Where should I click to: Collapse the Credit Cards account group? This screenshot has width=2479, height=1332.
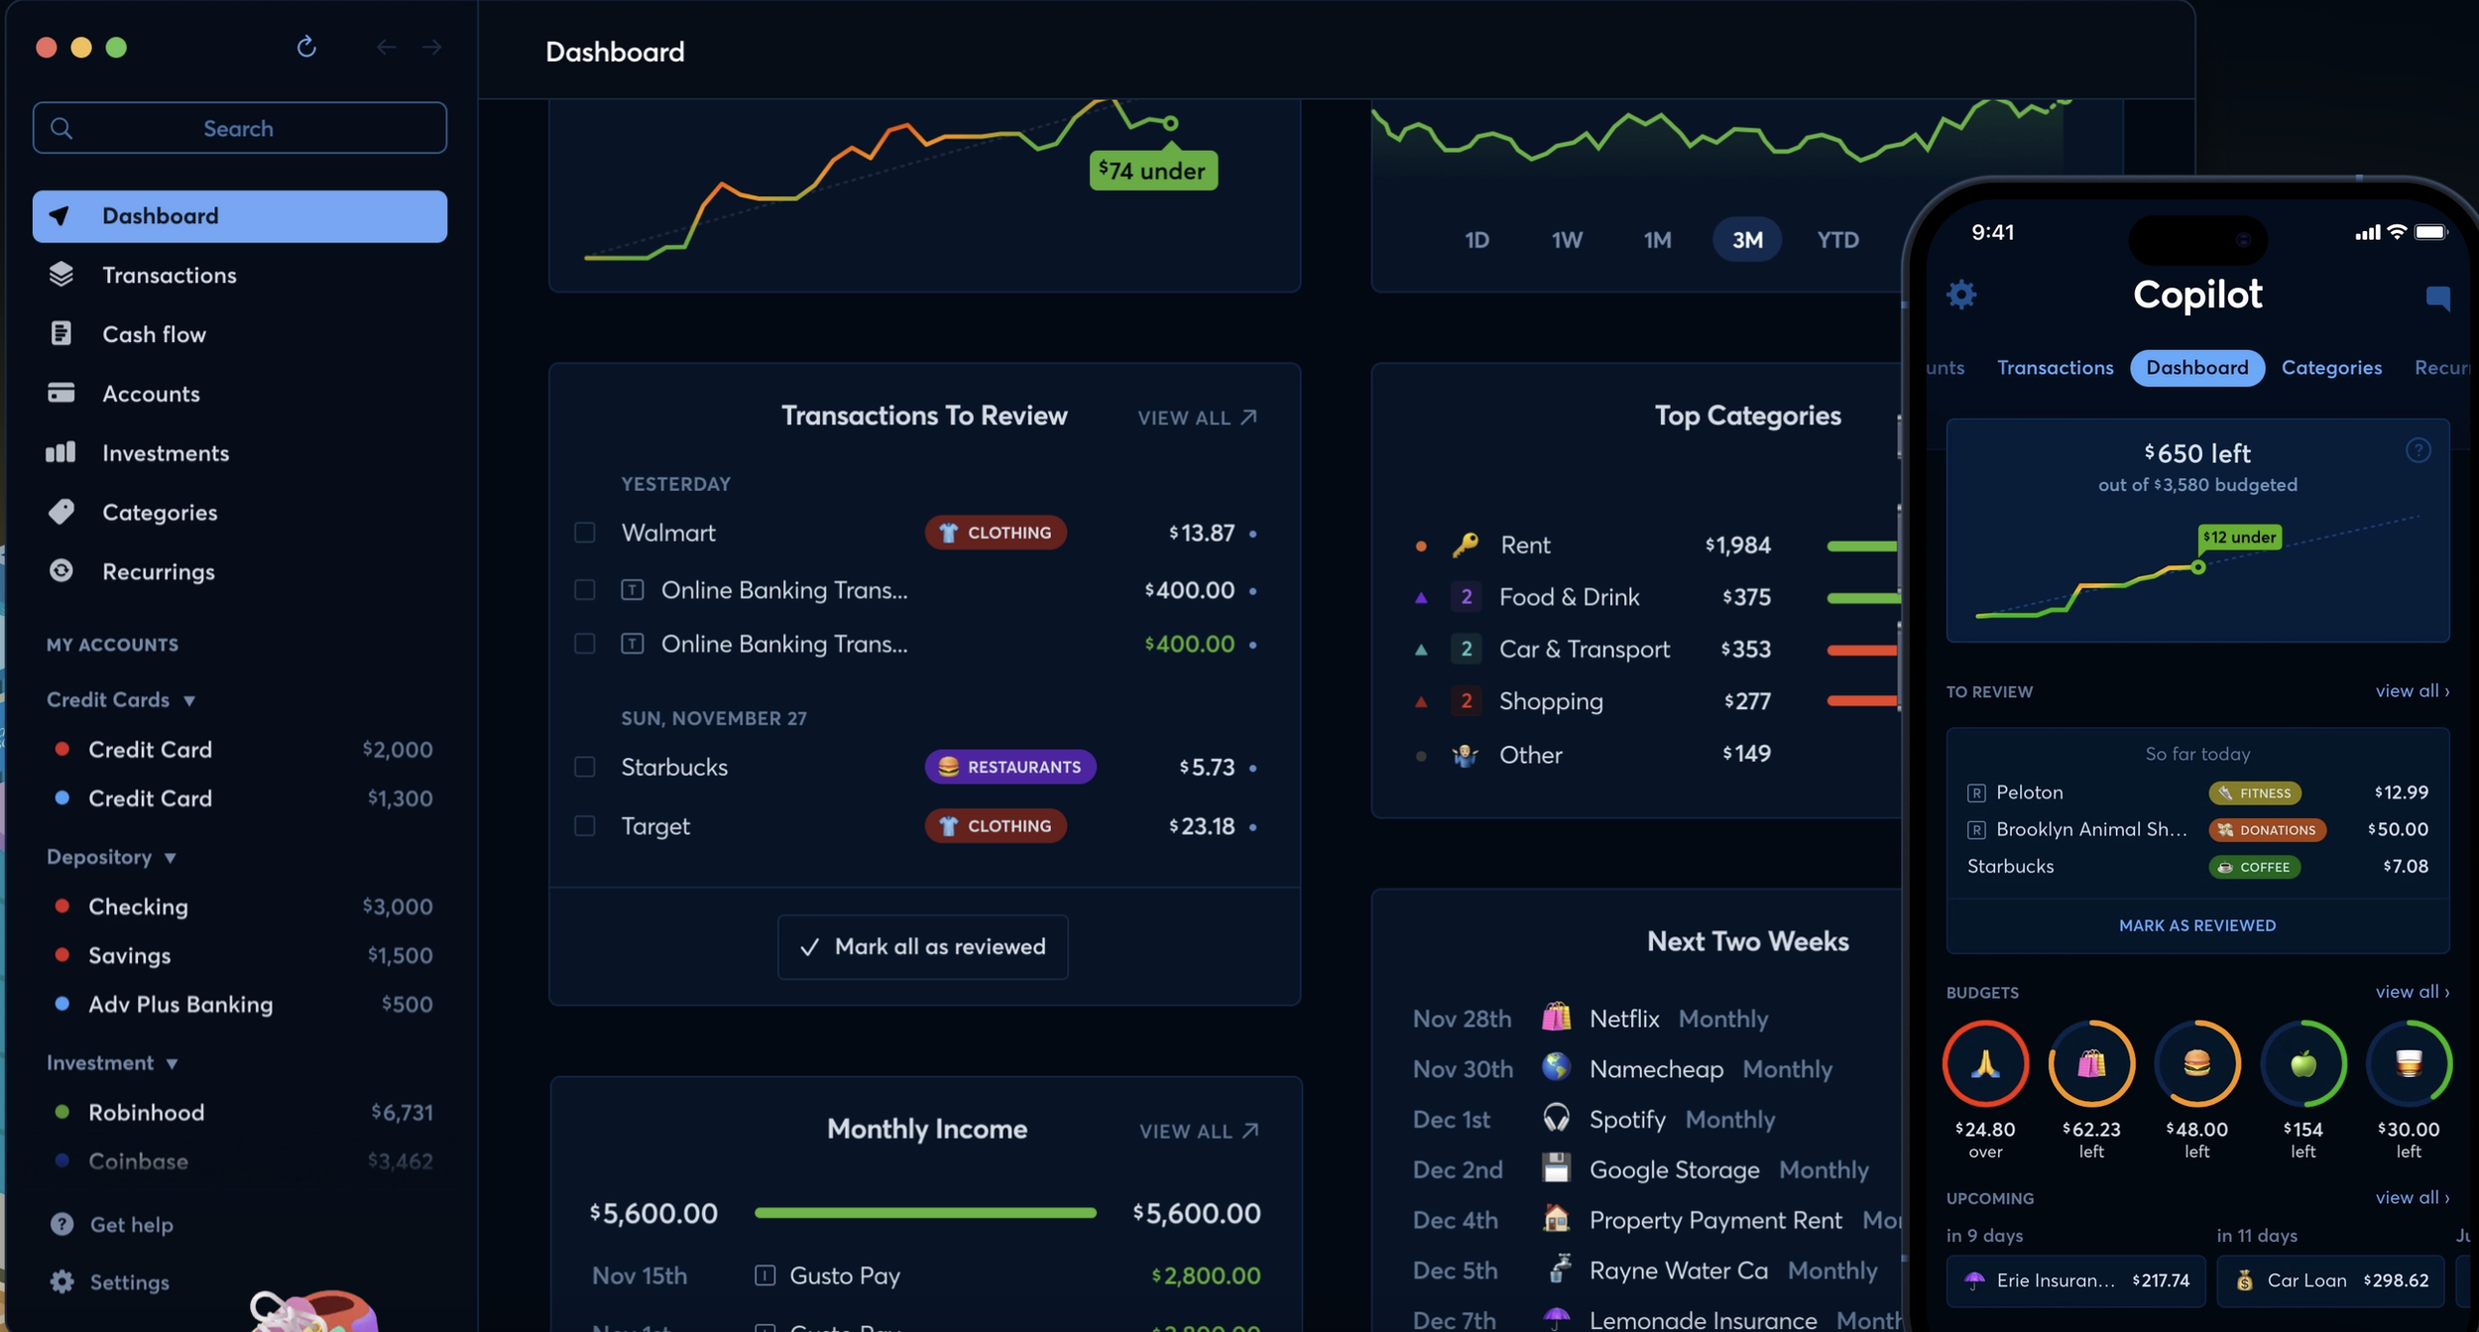click(x=189, y=700)
